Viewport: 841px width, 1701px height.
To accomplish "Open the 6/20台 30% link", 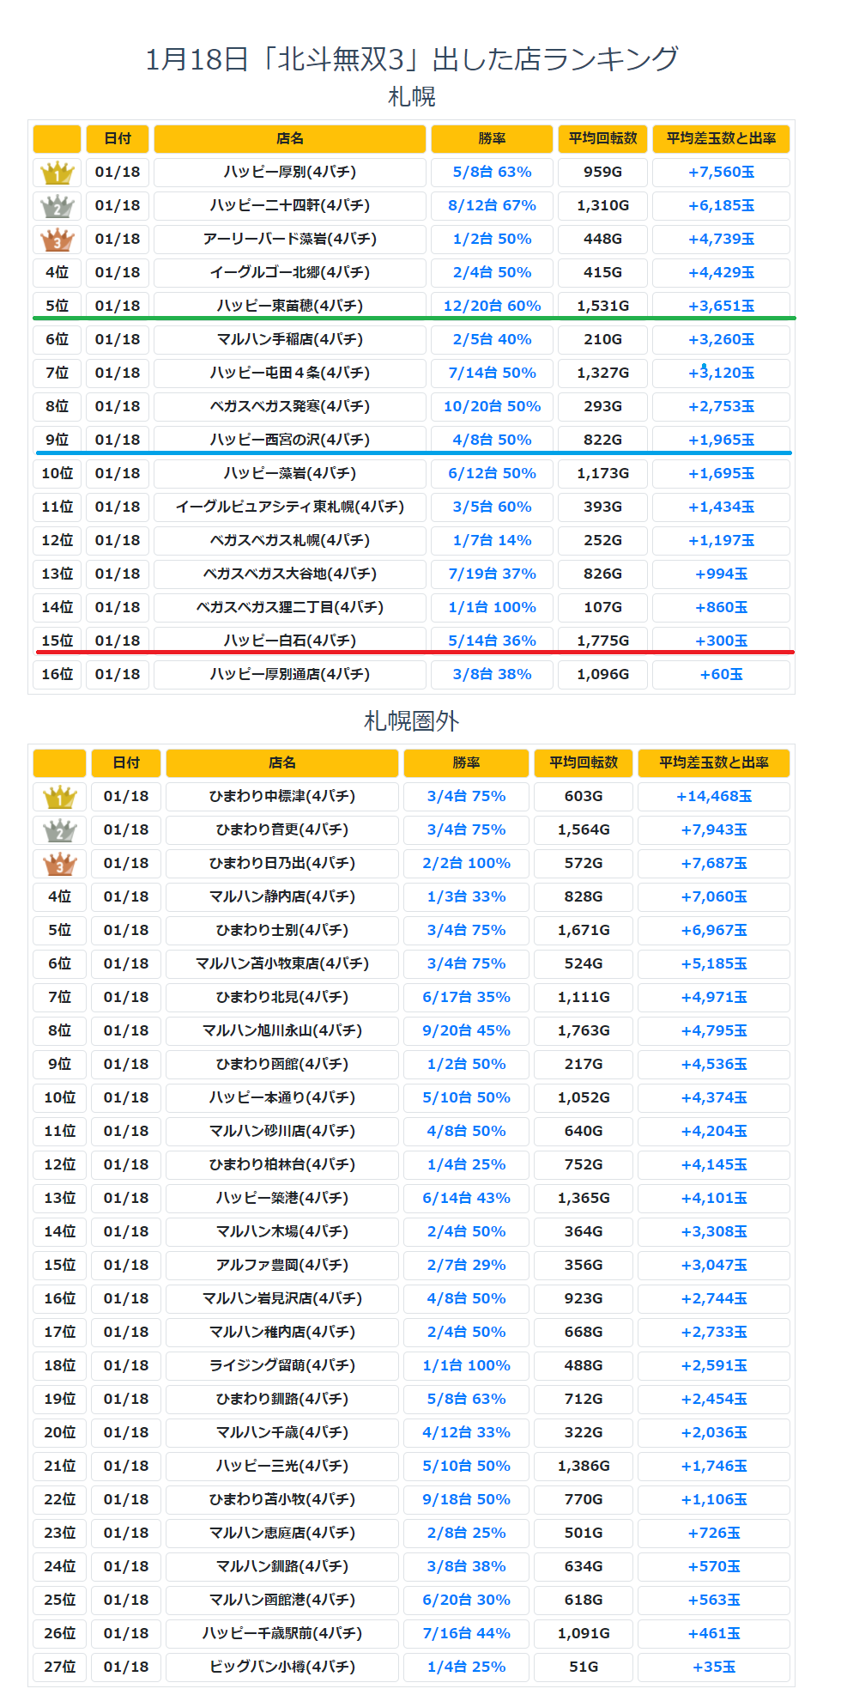I will (x=466, y=1600).
